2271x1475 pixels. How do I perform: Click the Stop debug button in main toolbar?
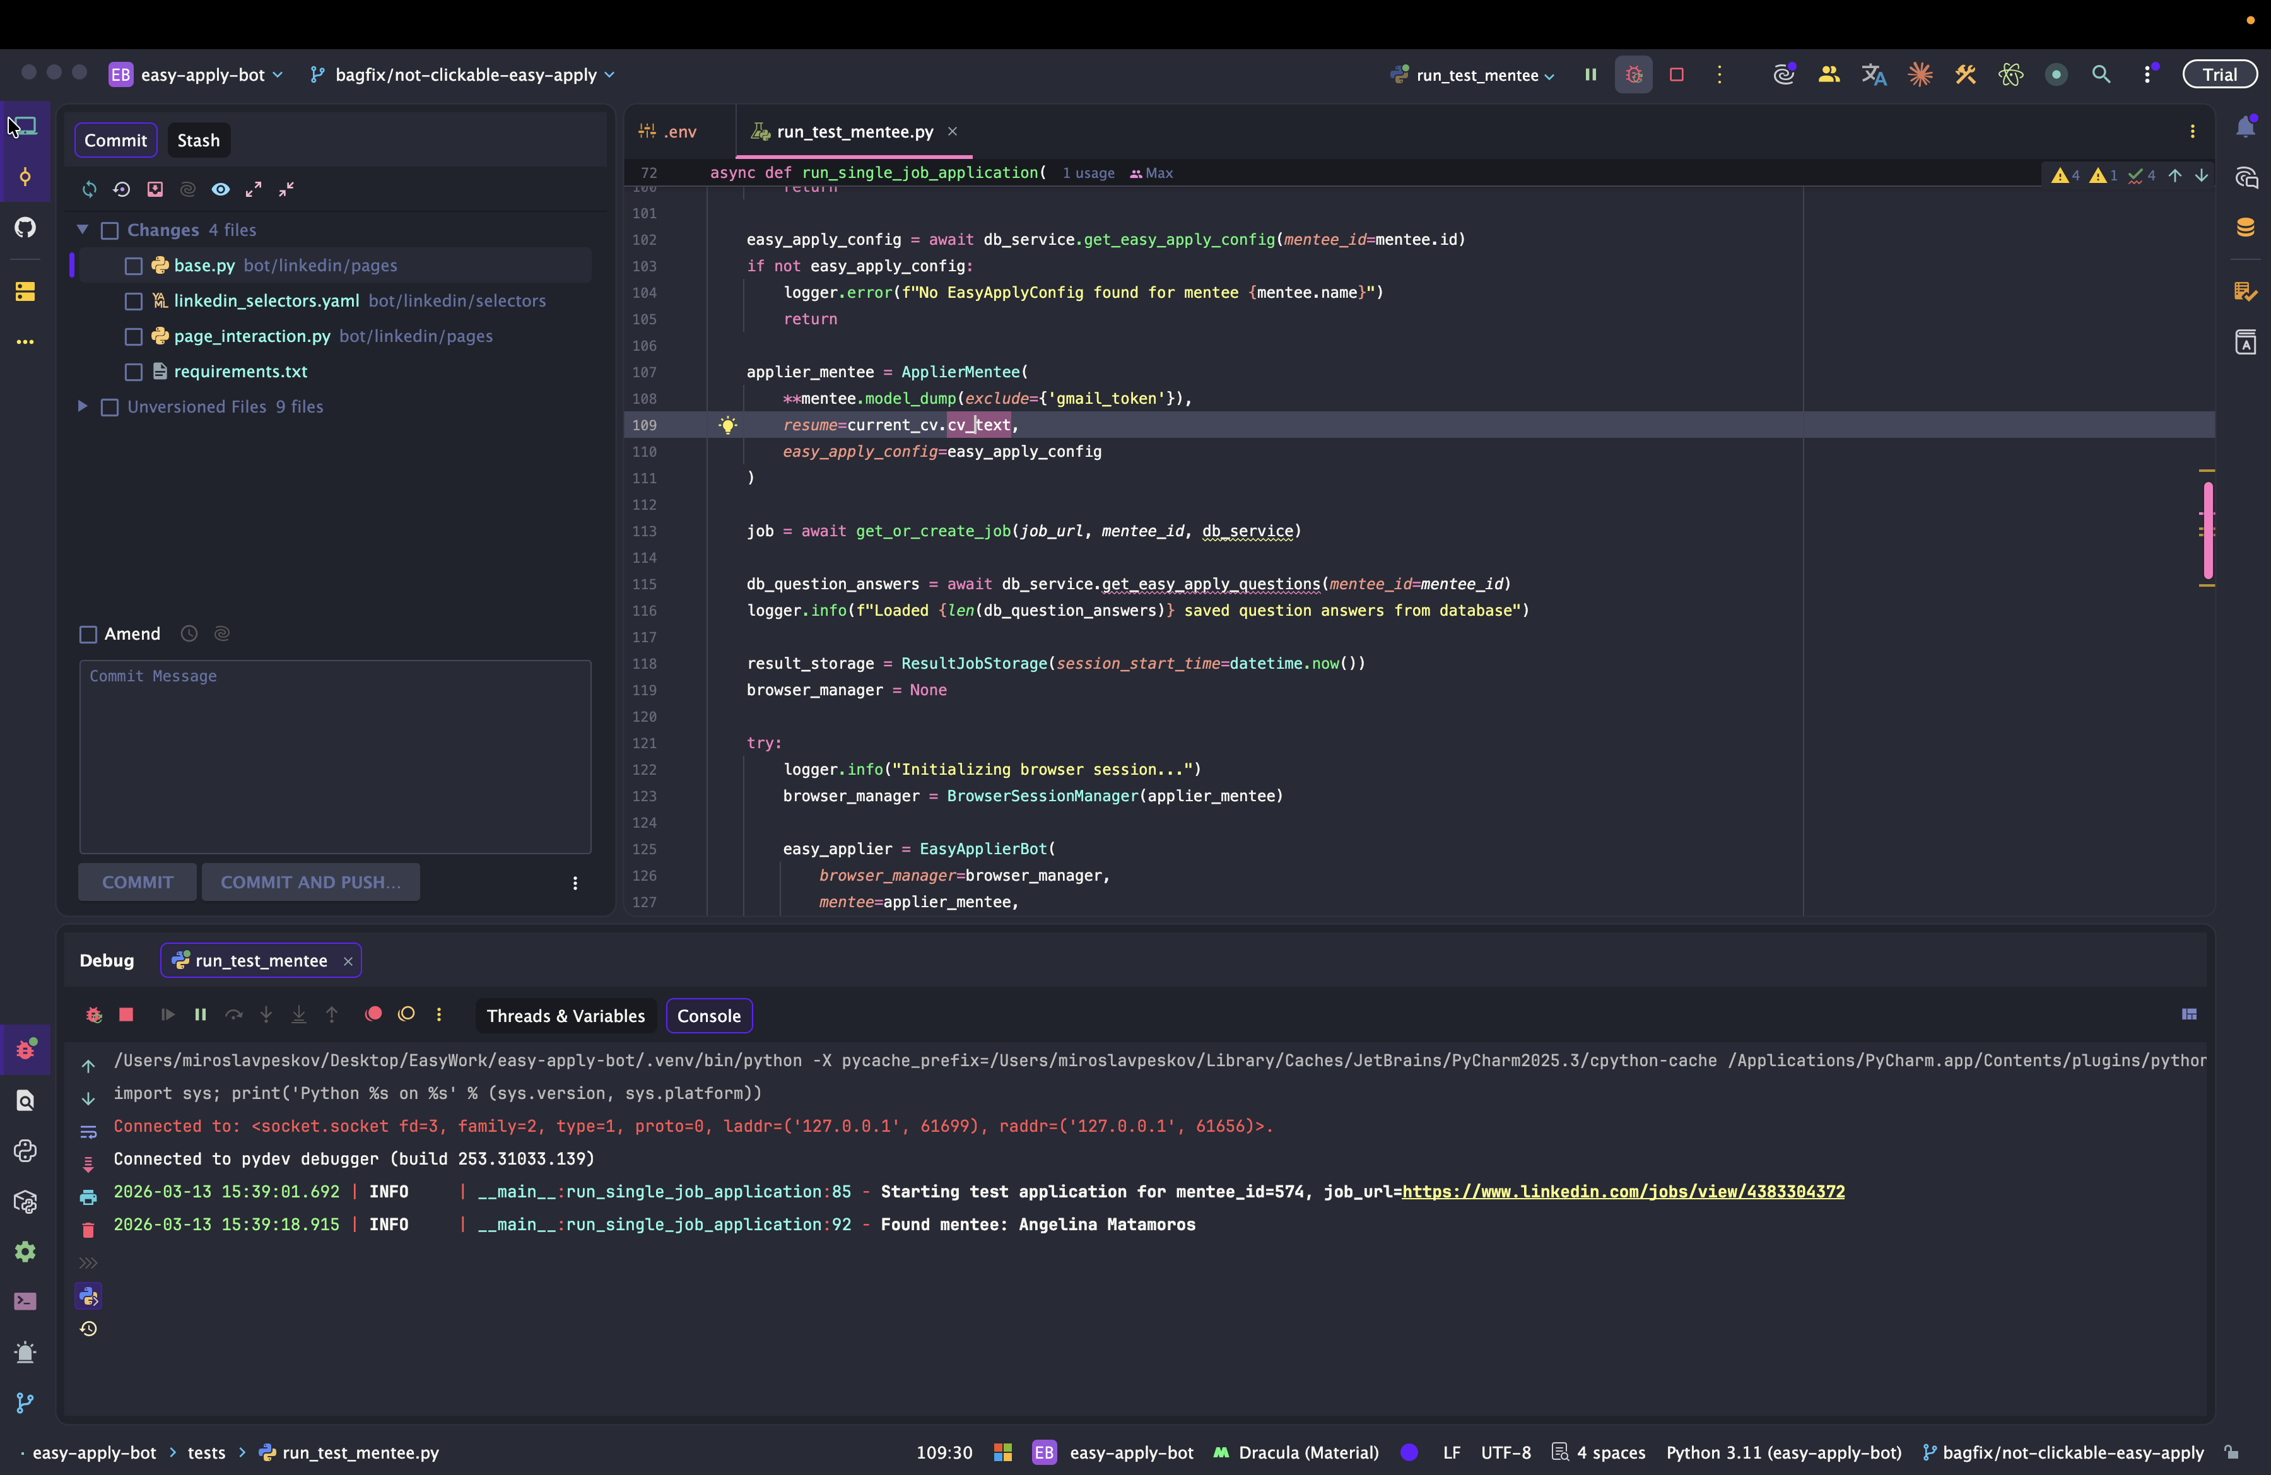1677,74
